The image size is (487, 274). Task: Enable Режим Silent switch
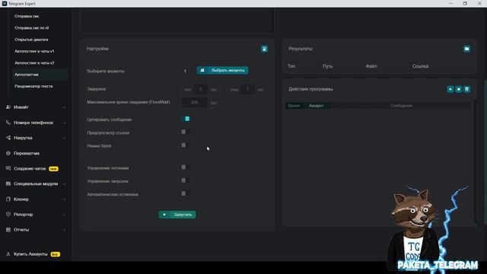186,145
